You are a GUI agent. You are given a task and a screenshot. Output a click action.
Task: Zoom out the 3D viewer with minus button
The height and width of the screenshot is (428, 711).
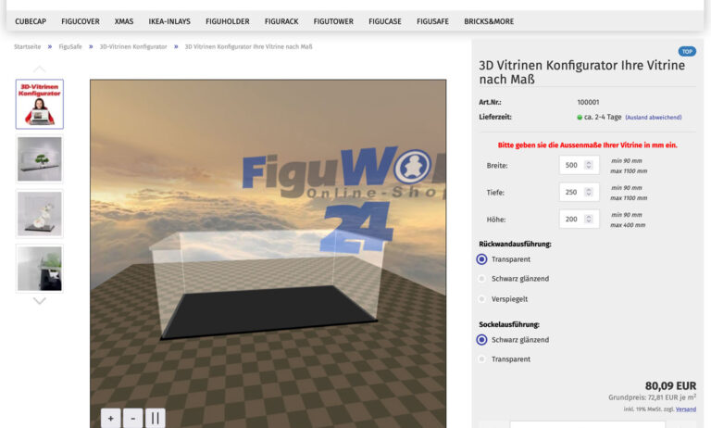pyautogui.click(x=132, y=418)
